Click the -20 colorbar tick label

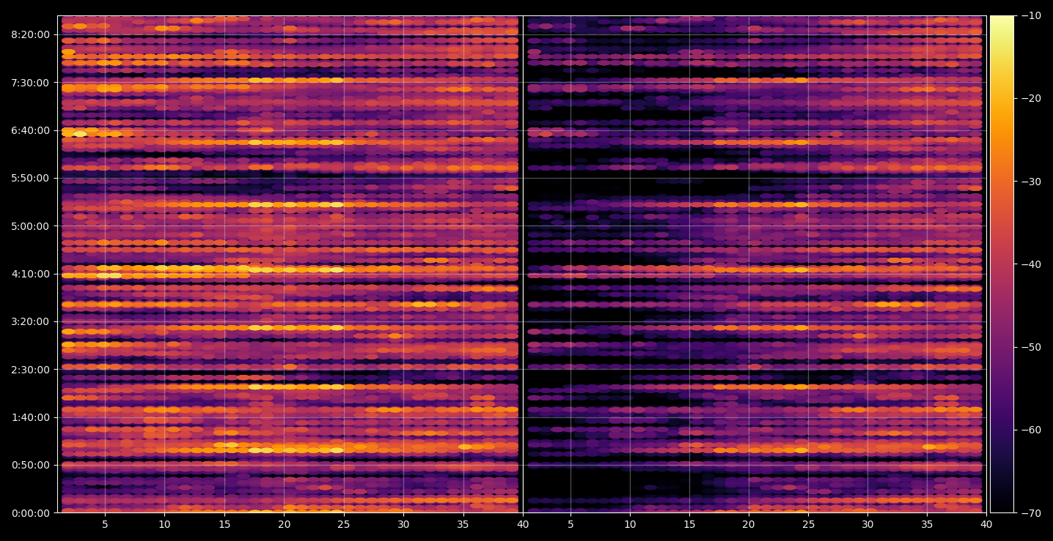1030,98
